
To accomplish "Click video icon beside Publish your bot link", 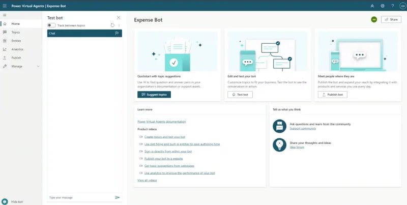I will [x=141, y=159].
